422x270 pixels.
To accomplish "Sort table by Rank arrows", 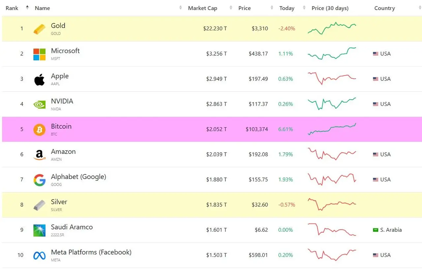I will (x=27, y=8).
